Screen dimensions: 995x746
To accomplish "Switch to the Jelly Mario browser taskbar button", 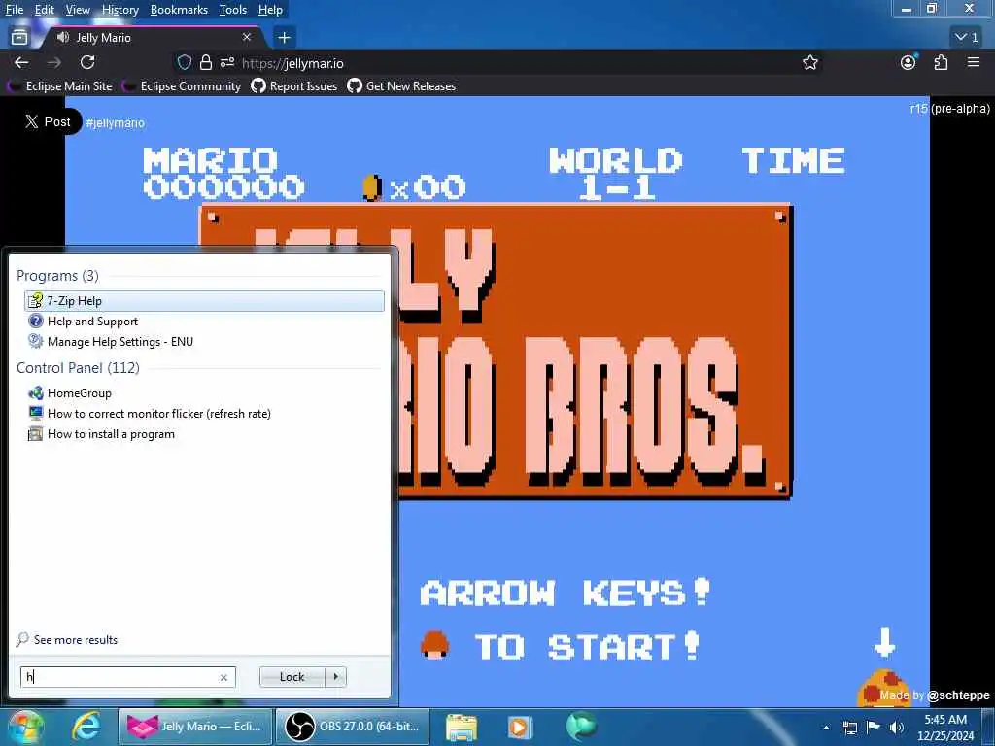I will tap(195, 727).
